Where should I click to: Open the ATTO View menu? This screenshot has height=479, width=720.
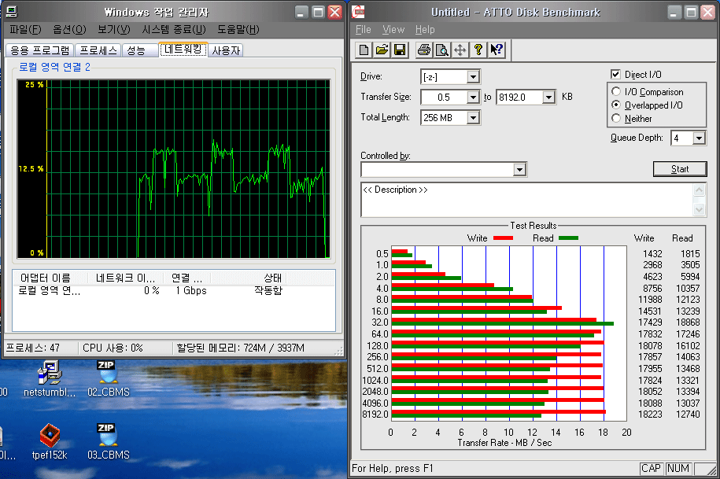393,29
